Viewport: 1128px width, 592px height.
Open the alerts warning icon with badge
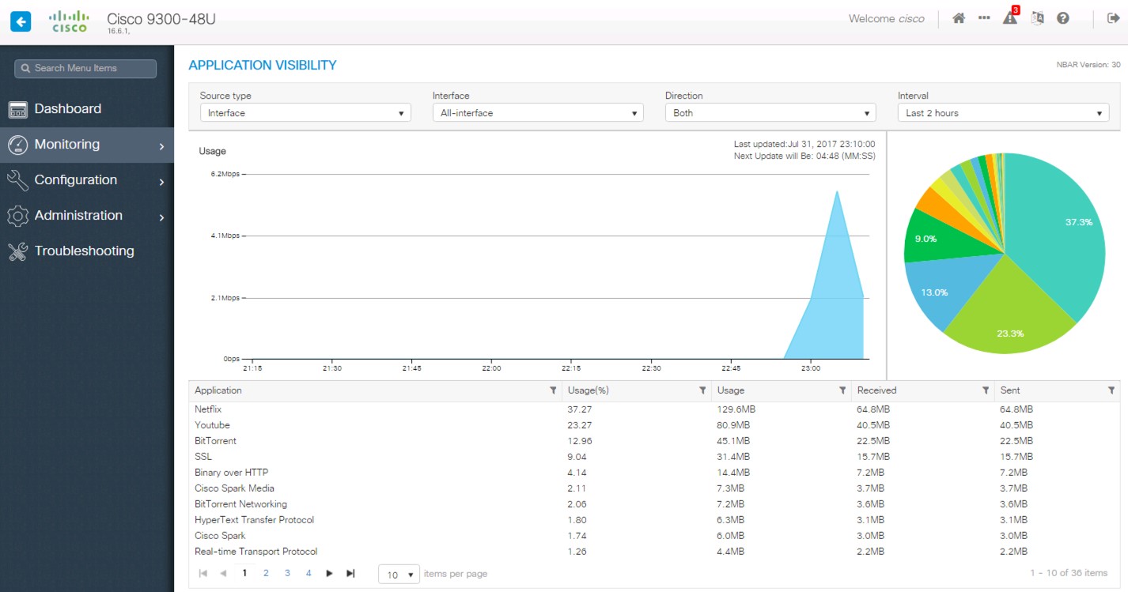click(1009, 18)
